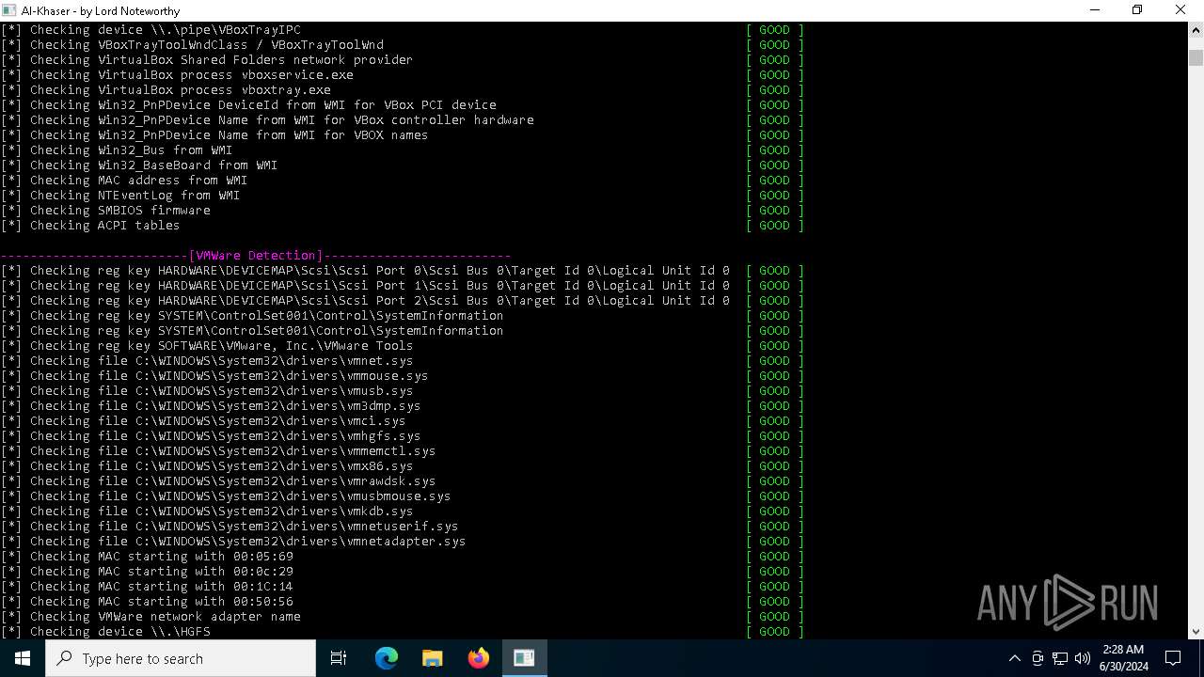Click the console scrollbar thumb
This screenshot has height=677, width=1204.
1196,57
